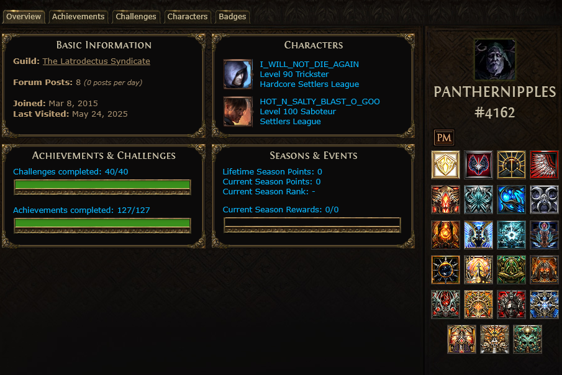Image resolution: width=562 pixels, height=375 pixels.
Task: Open the Characters tab
Action: [x=188, y=17]
